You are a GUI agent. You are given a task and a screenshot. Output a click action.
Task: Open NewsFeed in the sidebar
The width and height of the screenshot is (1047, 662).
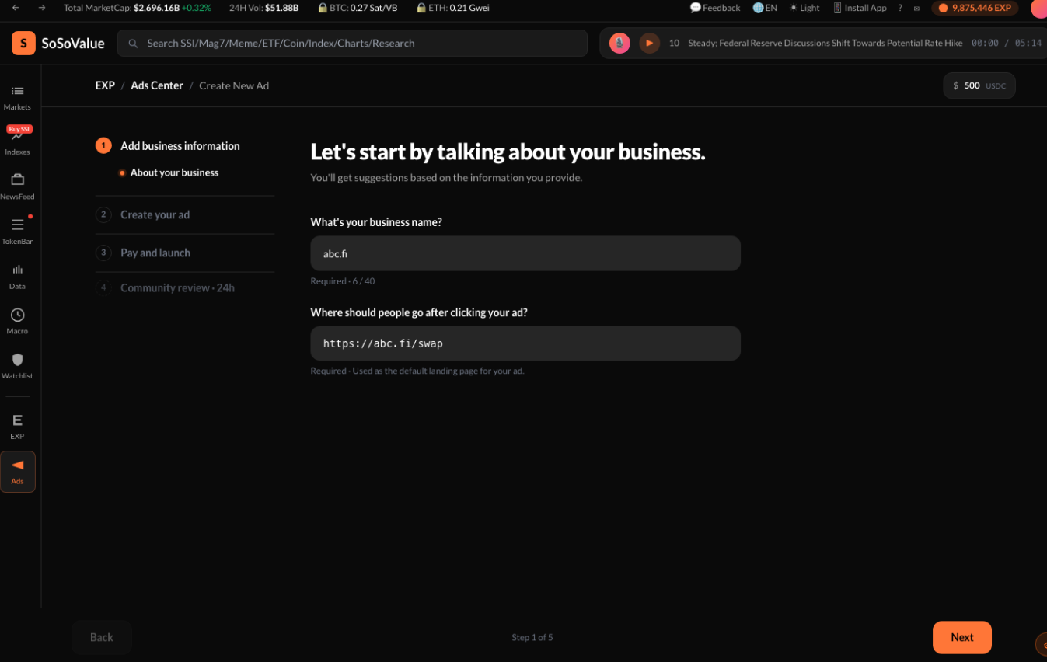17,186
